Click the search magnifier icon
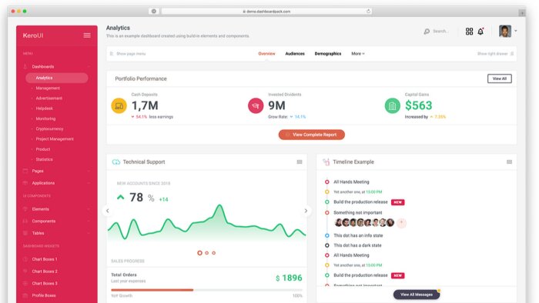Viewport: 539px width, 303px height. pos(427,32)
